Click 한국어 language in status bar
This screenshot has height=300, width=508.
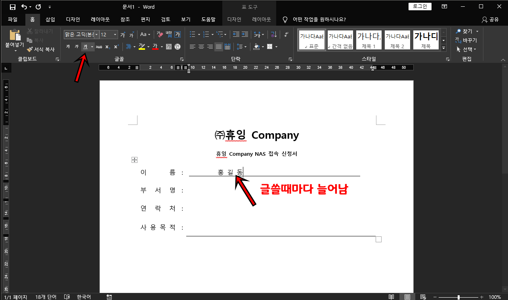84,297
